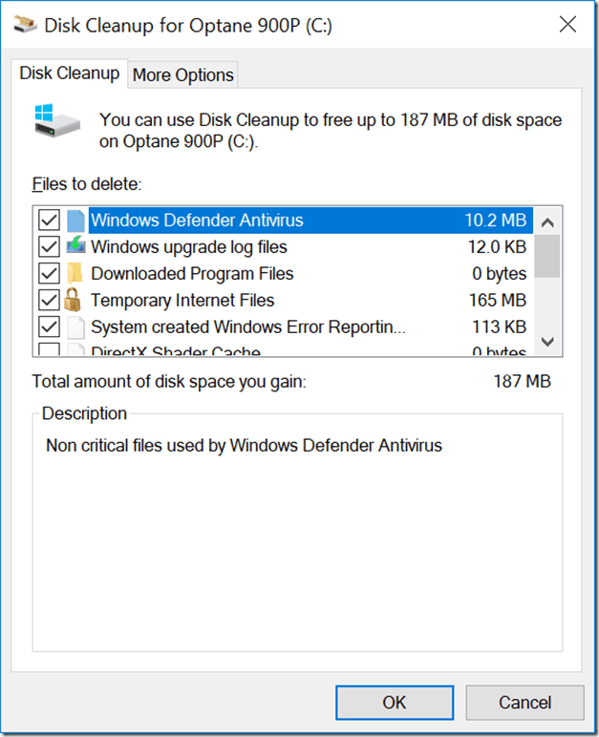This screenshot has height=737, width=599.
Task: Click the Windows upgrade log files icon
Action: tap(75, 245)
